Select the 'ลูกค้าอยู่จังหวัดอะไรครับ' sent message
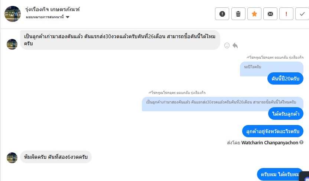Screen dimensions: 309x181 pyautogui.click(x=275, y=131)
